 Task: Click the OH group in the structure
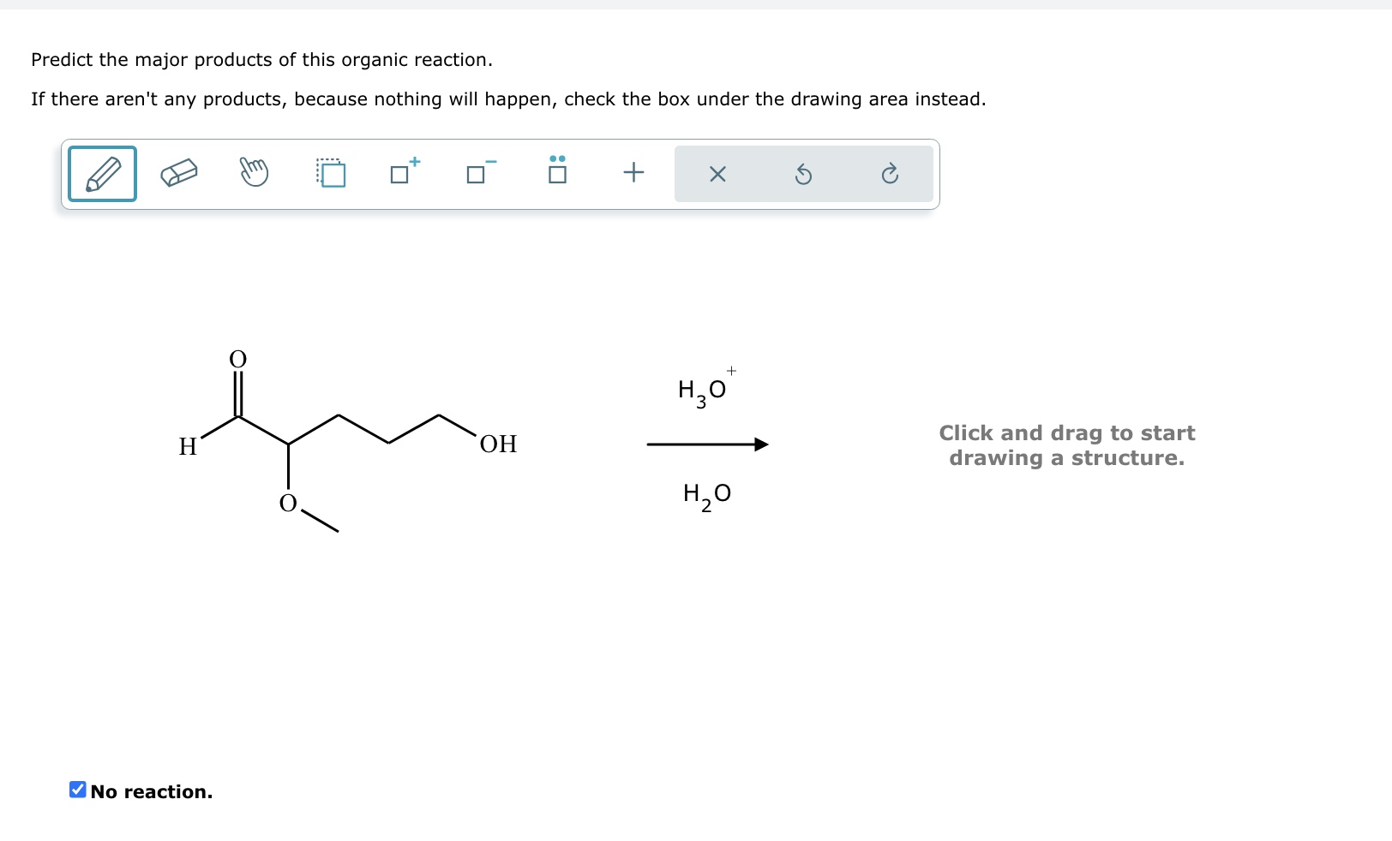498,444
